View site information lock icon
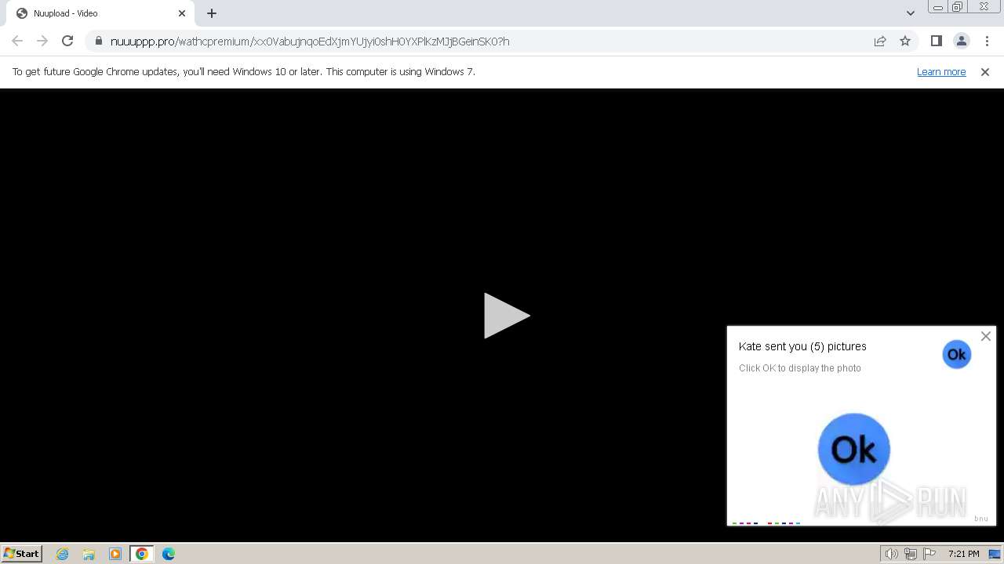This screenshot has width=1004, height=564. [98, 41]
